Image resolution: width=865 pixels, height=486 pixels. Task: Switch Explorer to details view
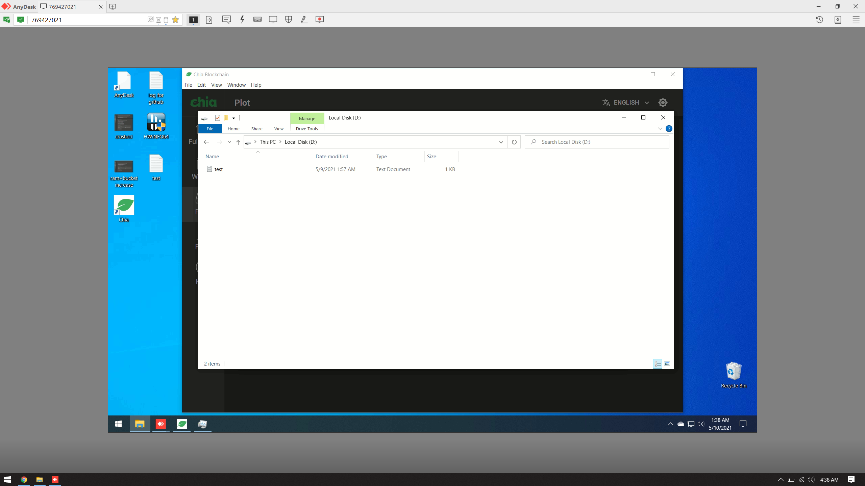pyautogui.click(x=658, y=364)
